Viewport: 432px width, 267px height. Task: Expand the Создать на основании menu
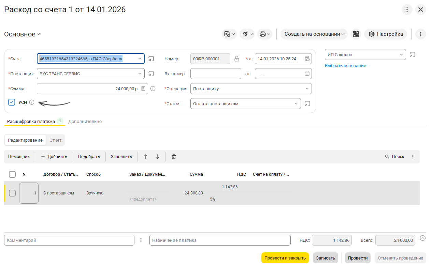point(314,34)
